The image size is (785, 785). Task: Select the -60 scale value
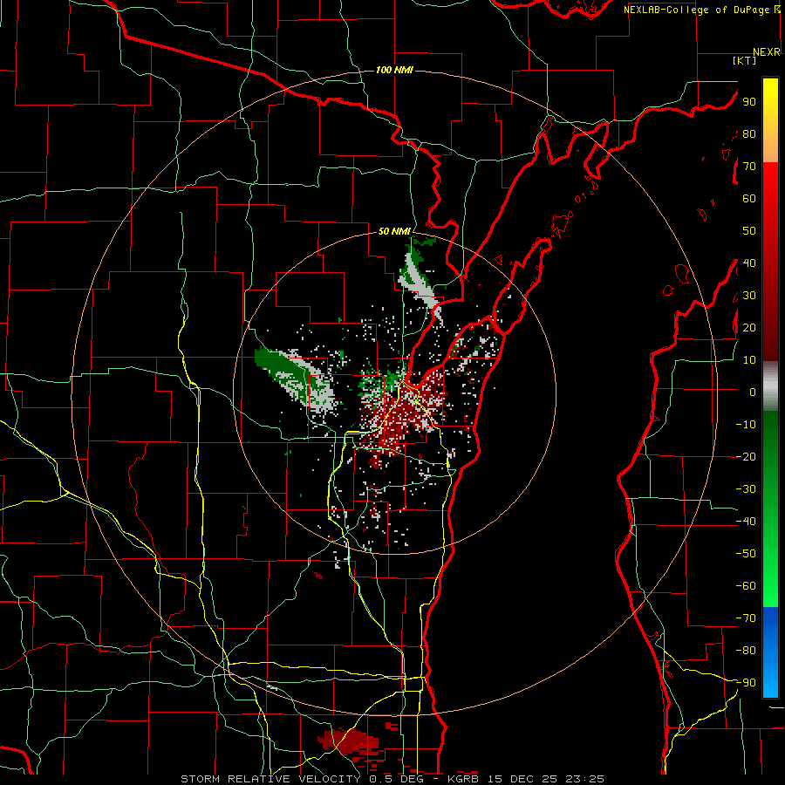coord(746,586)
